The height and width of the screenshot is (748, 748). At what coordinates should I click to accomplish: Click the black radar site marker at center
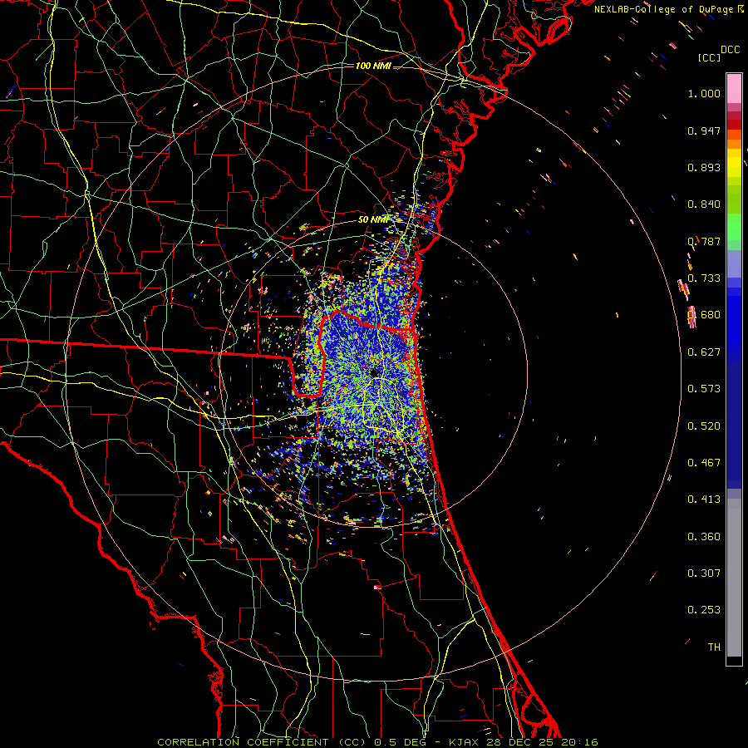(374, 372)
